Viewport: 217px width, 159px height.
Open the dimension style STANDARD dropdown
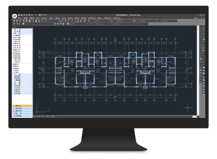coord(123,21)
